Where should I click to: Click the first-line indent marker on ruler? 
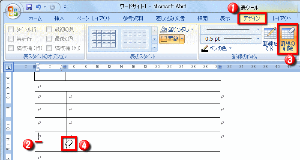click(38, 65)
